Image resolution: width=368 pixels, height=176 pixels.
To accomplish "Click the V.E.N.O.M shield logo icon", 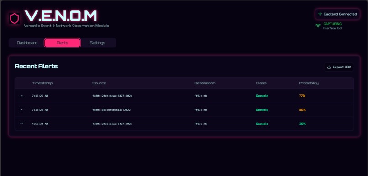I will click(x=14, y=18).
